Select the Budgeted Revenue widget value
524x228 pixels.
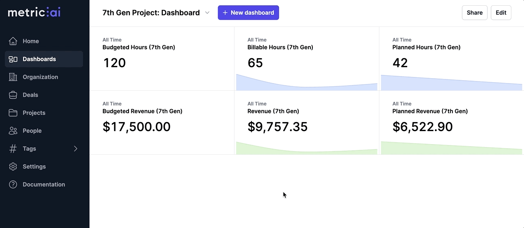136,127
